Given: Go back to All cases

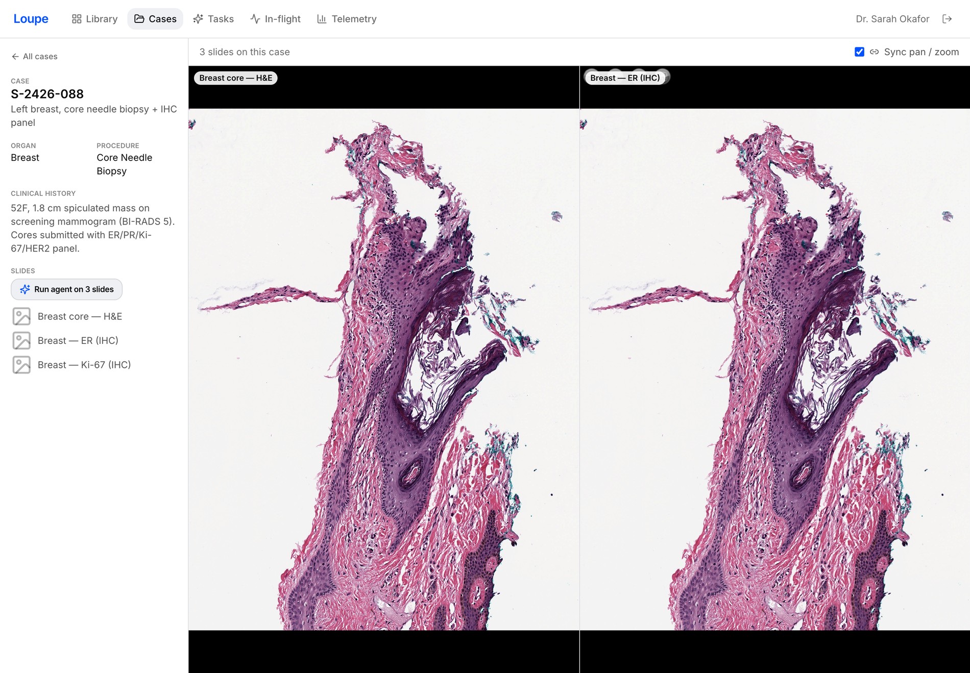Looking at the screenshot, I should point(35,57).
